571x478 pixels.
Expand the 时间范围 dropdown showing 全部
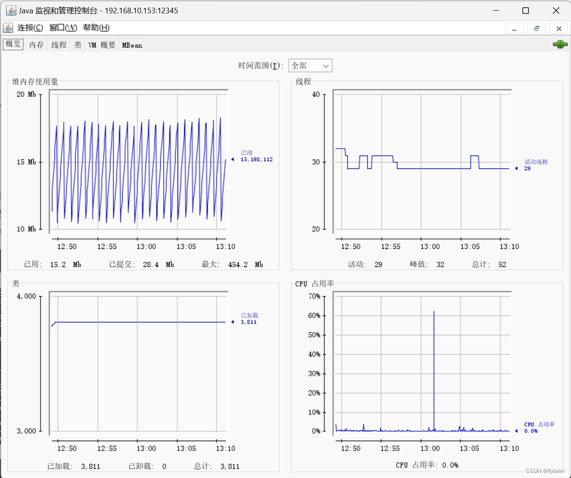coord(310,66)
